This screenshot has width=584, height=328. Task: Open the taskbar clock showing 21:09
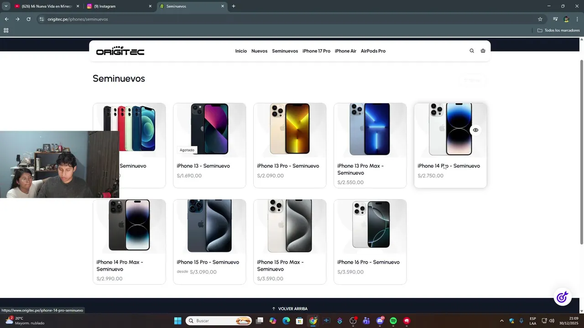point(568,321)
